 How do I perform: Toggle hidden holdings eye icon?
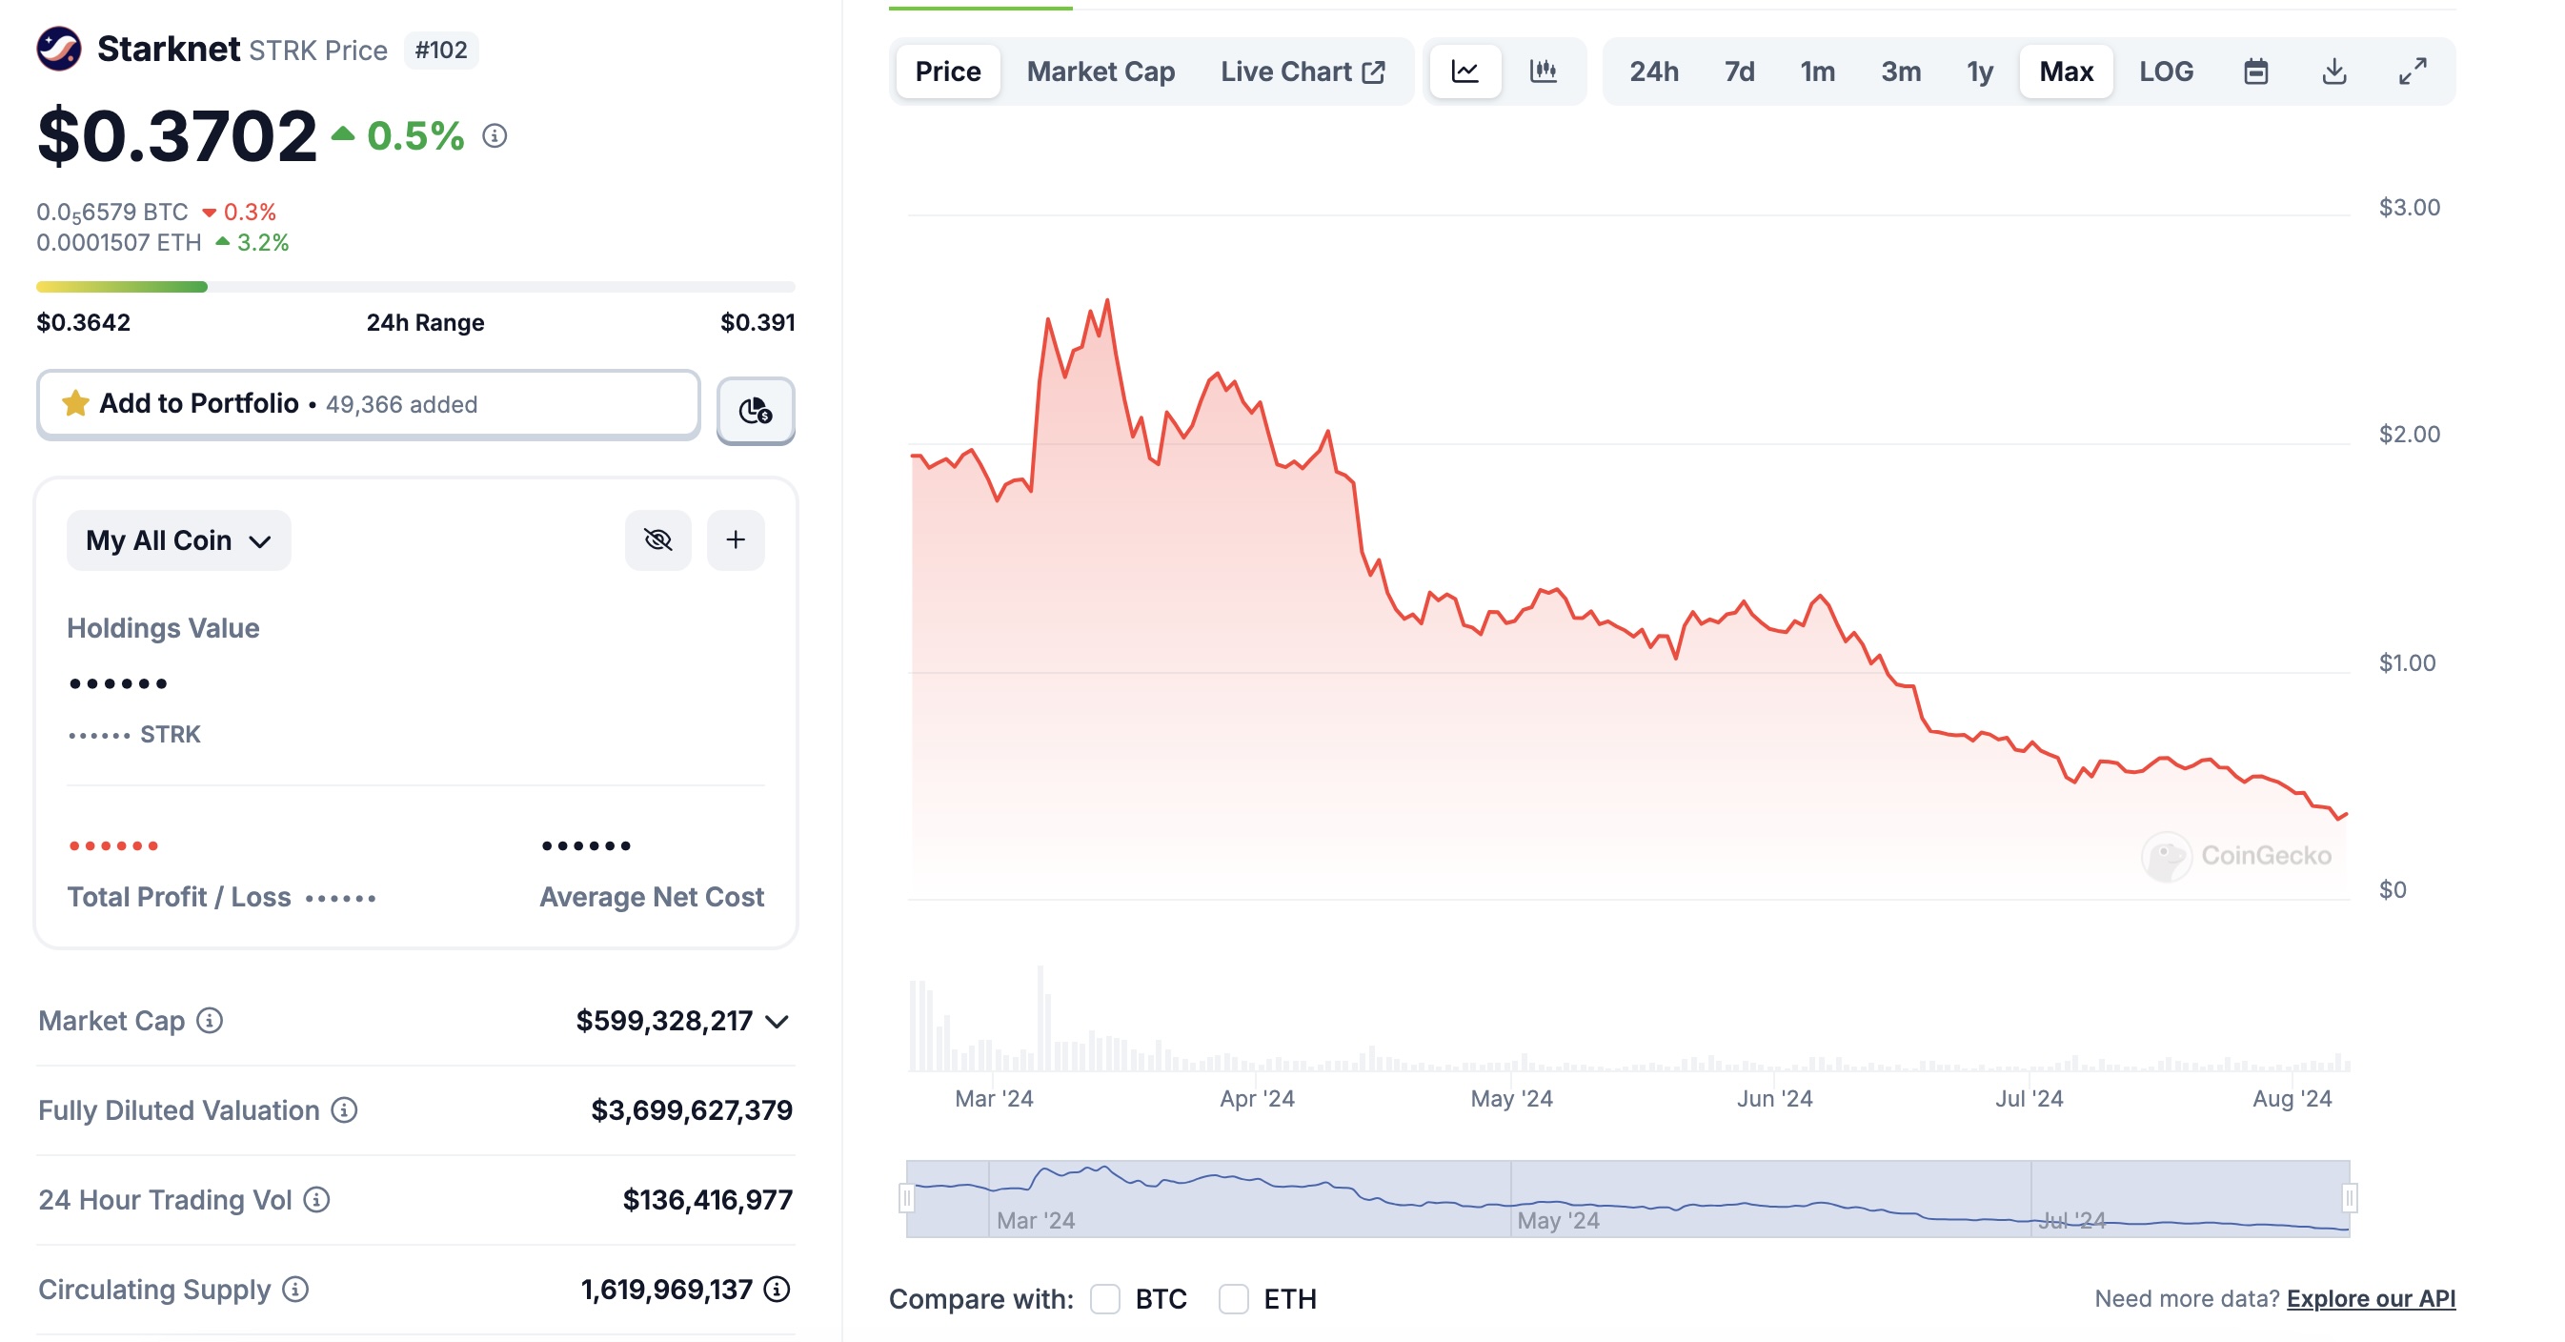click(657, 540)
